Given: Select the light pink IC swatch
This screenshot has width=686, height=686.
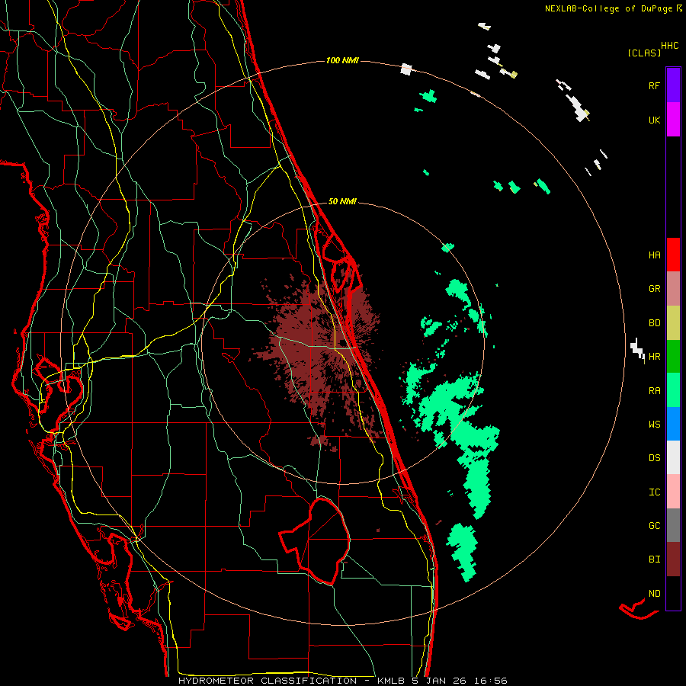Looking at the screenshot, I should click(673, 492).
